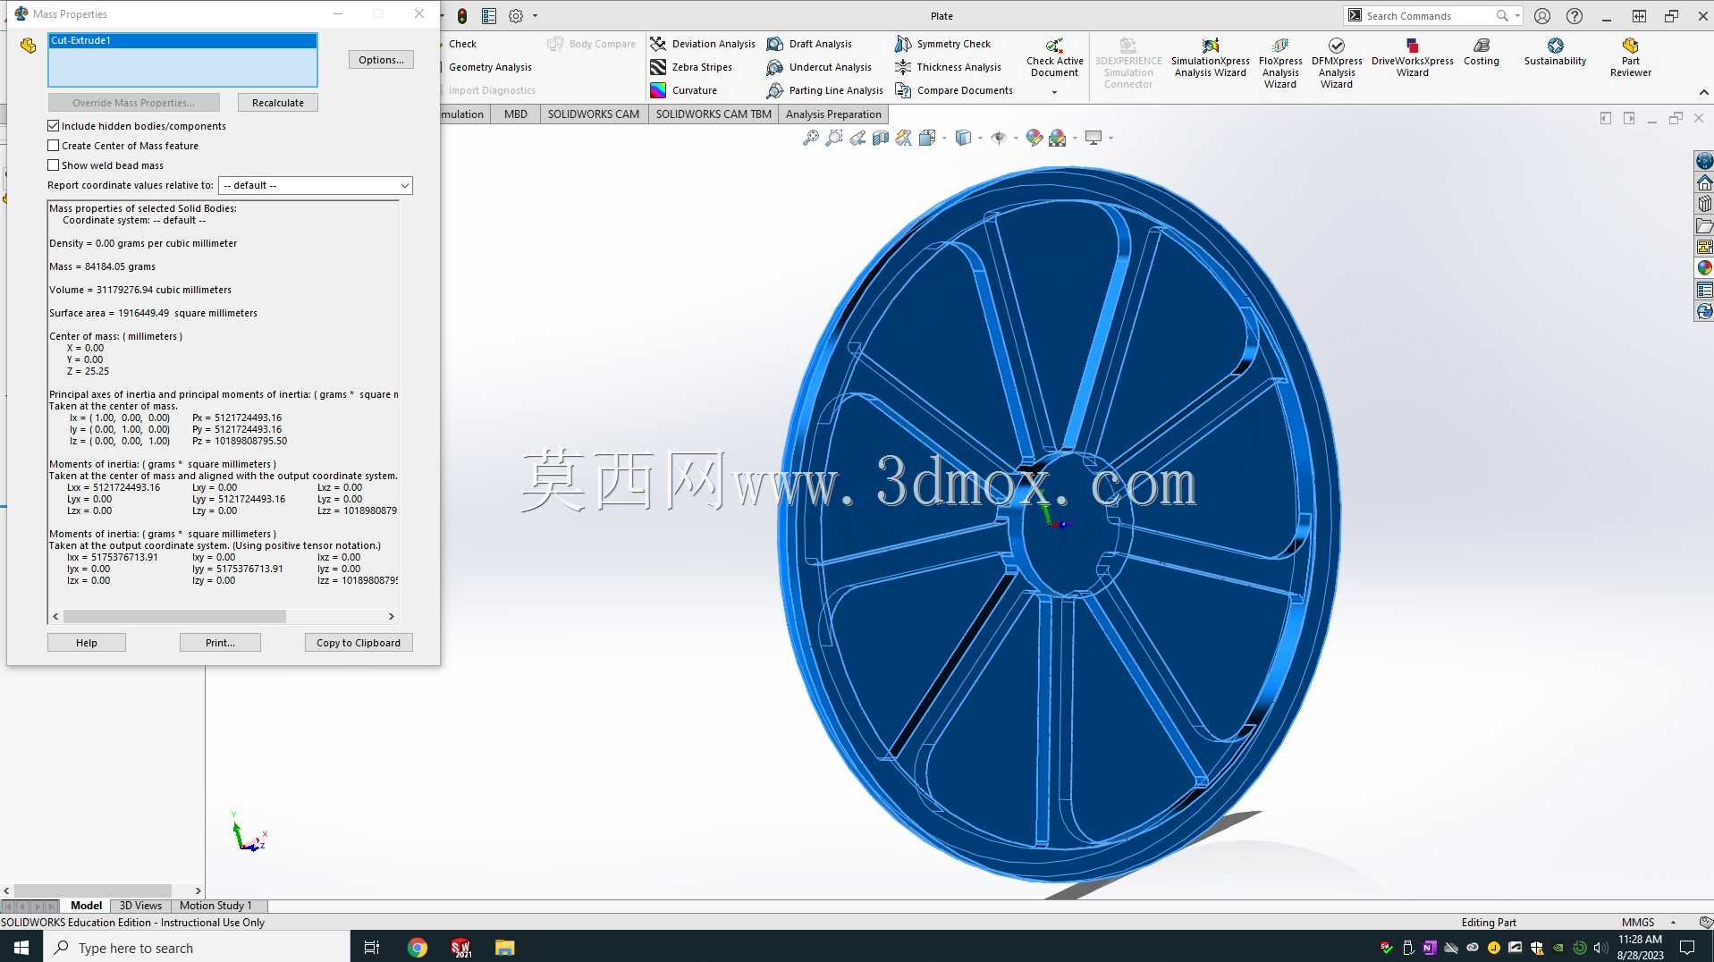The height and width of the screenshot is (962, 1714).
Task: Open Motion Study 1 tab
Action: [x=215, y=906]
